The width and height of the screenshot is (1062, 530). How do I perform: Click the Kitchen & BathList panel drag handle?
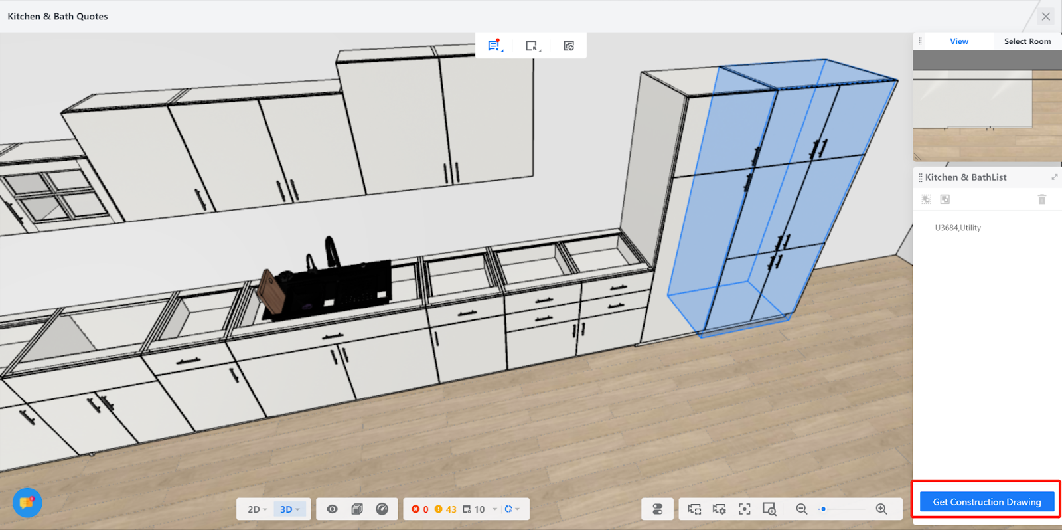pyautogui.click(x=921, y=177)
